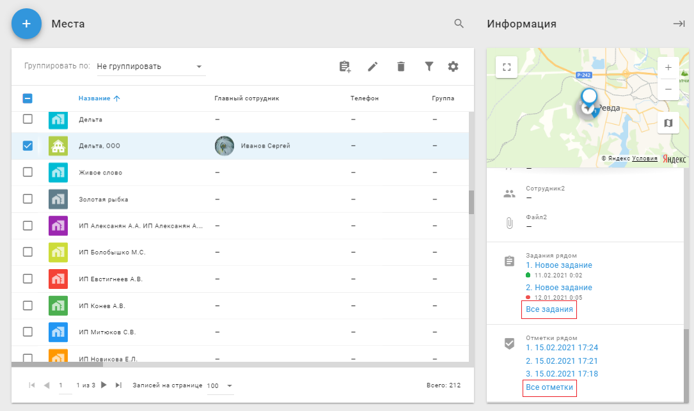Click the trash delete icon

pos(401,67)
